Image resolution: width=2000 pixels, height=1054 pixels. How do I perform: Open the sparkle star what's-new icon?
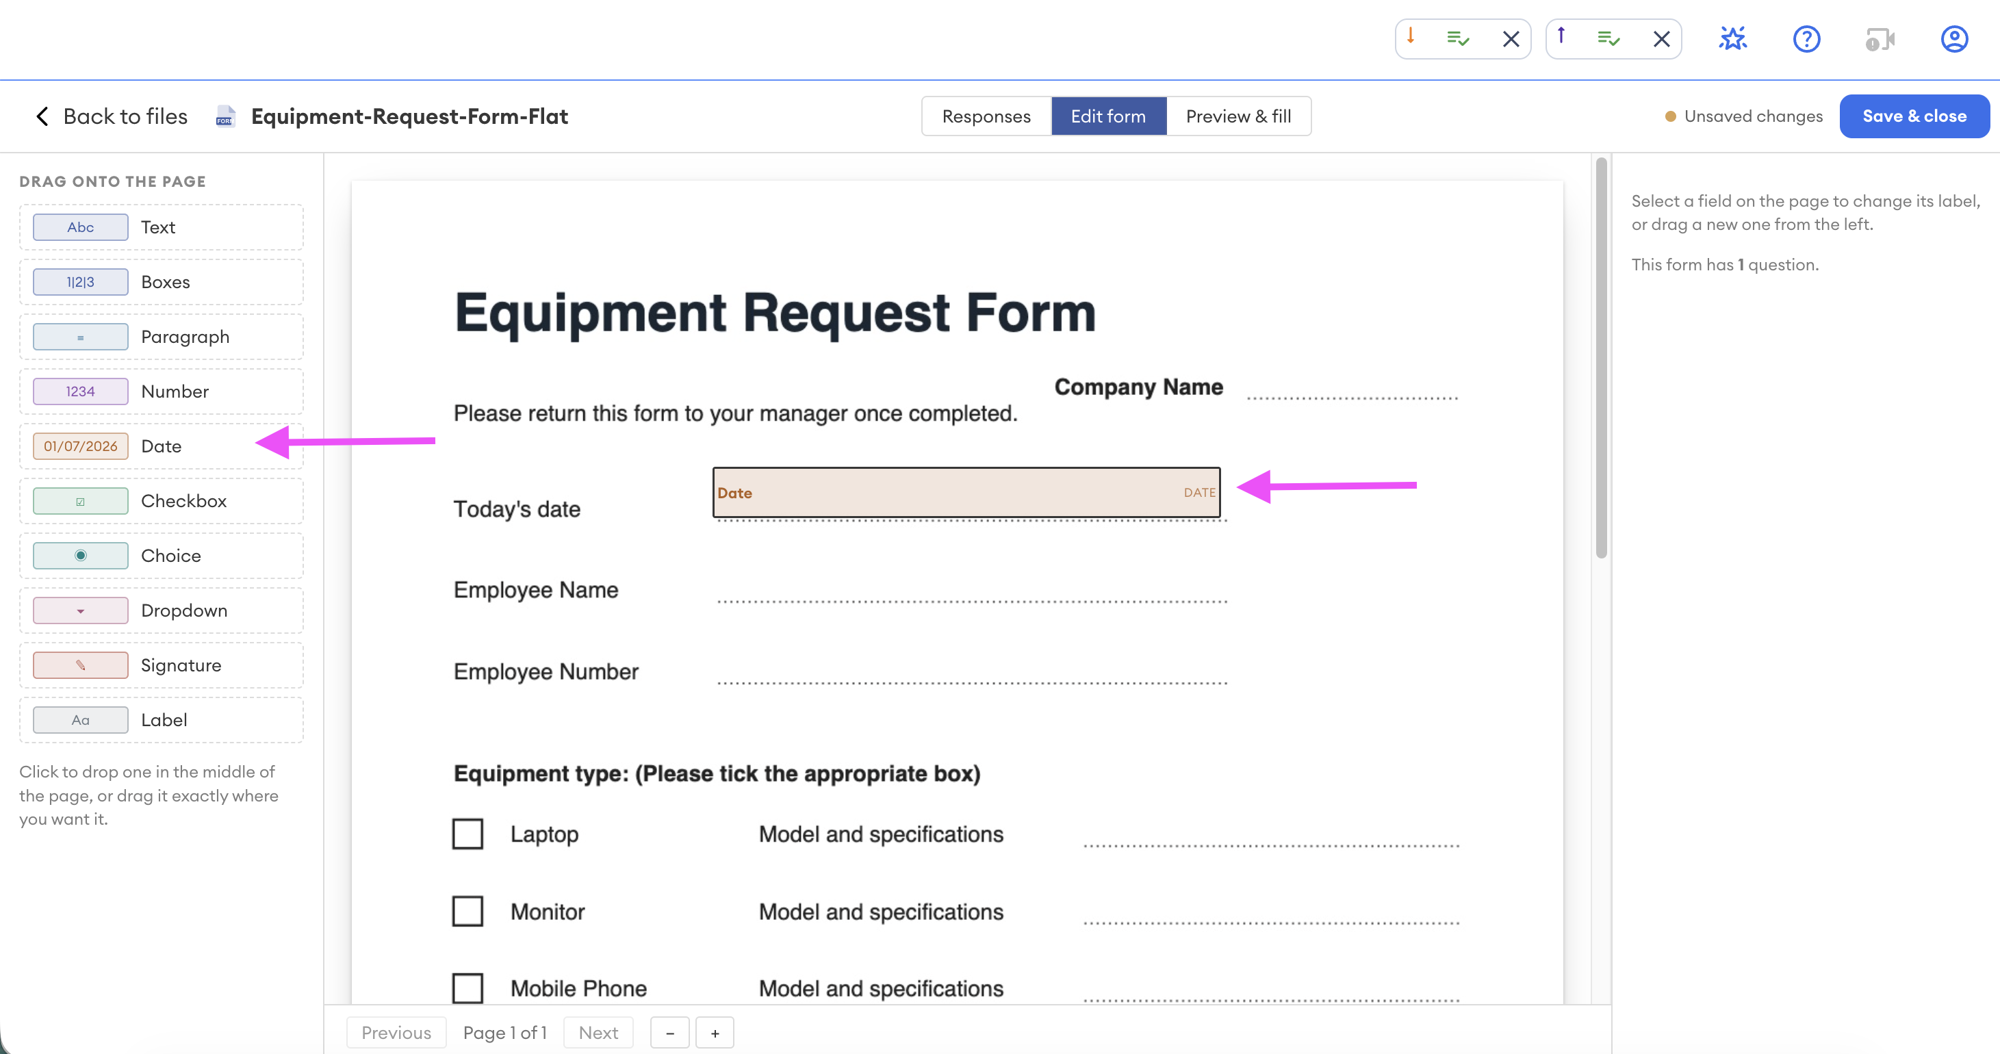click(1733, 38)
